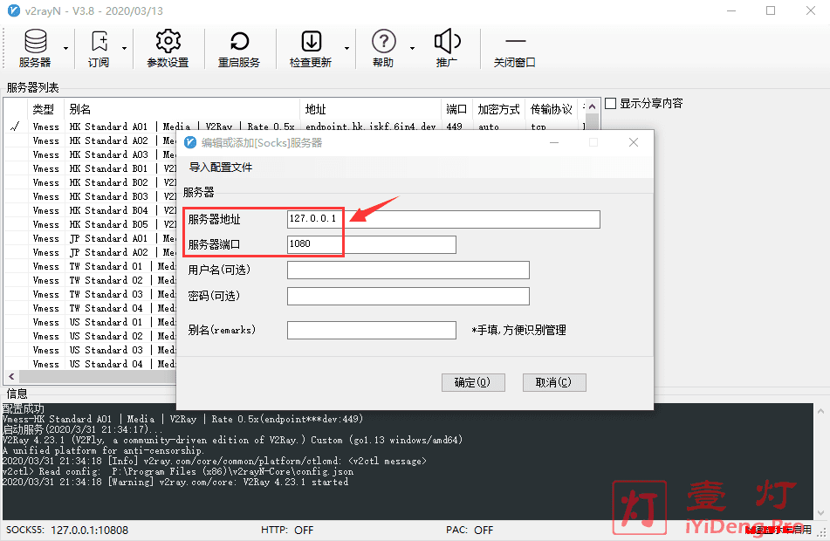Minimize the Socks server dialog
The width and height of the screenshot is (830, 541).
pyautogui.click(x=554, y=142)
